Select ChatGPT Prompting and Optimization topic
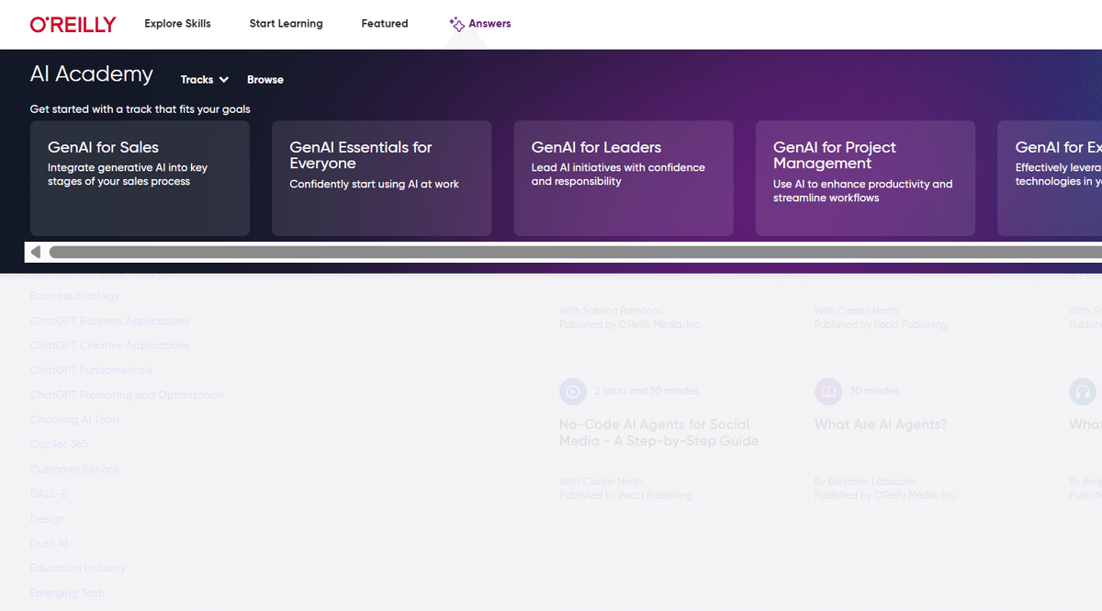The height and width of the screenshot is (611, 1102). click(127, 395)
